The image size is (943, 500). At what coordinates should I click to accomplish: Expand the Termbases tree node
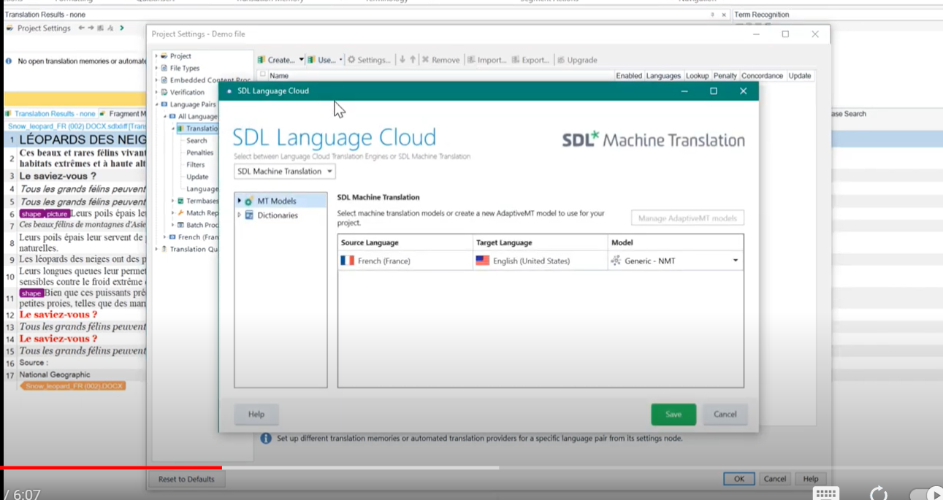[172, 201]
